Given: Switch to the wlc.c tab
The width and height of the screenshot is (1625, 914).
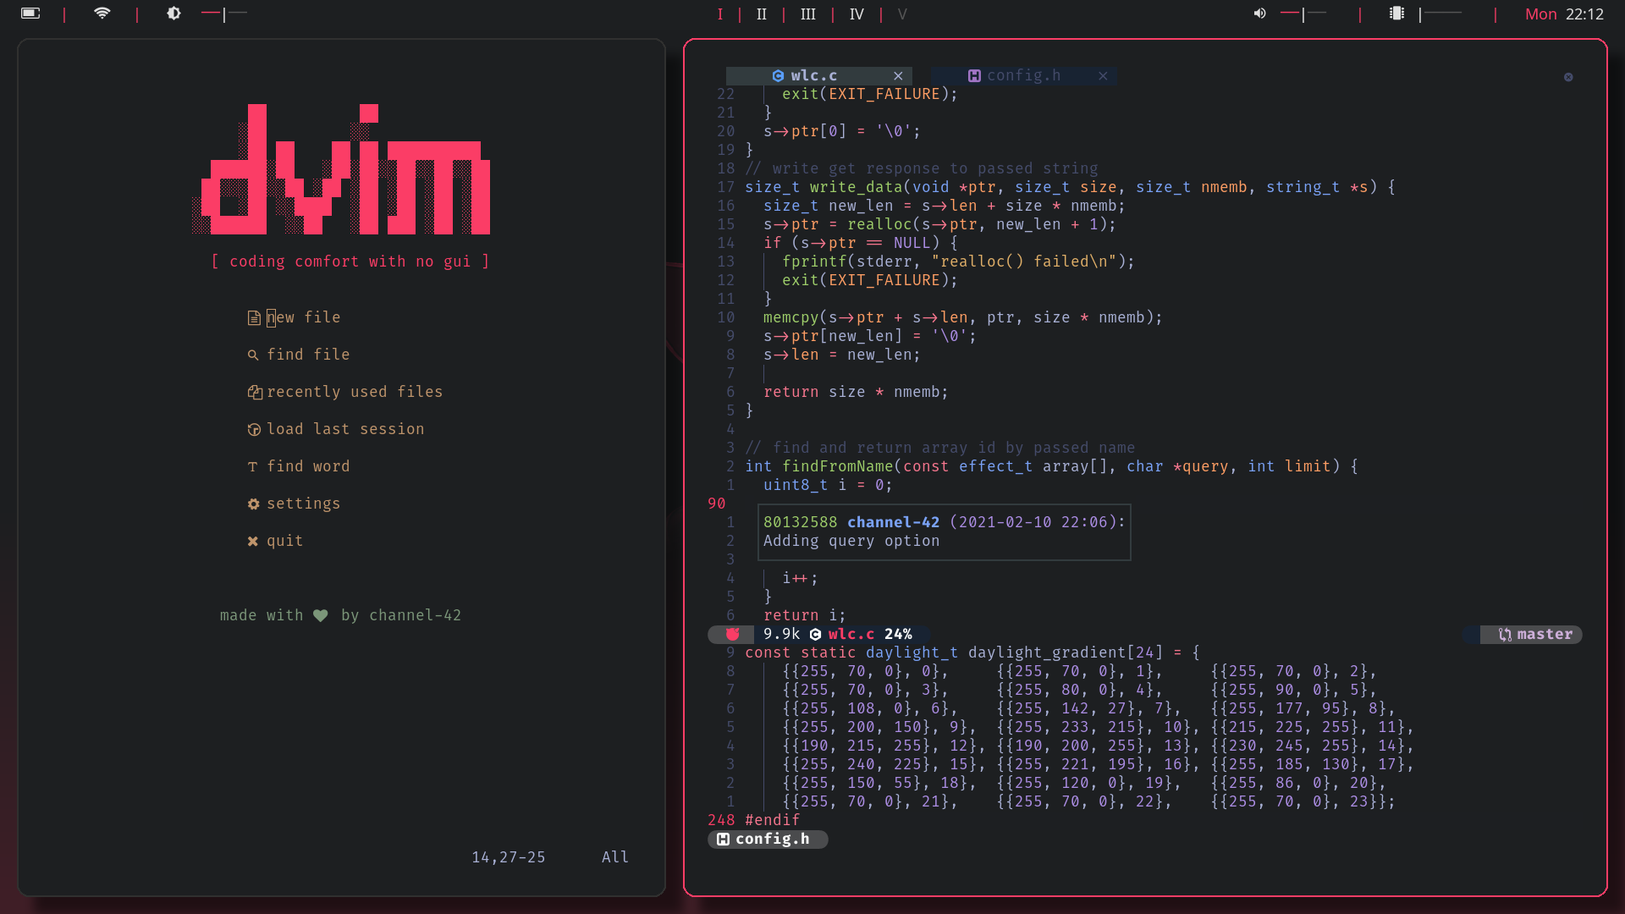Looking at the screenshot, I should click(813, 76).
